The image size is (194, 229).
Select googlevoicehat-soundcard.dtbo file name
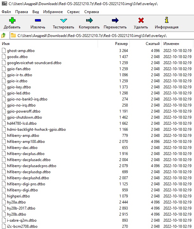34,63
